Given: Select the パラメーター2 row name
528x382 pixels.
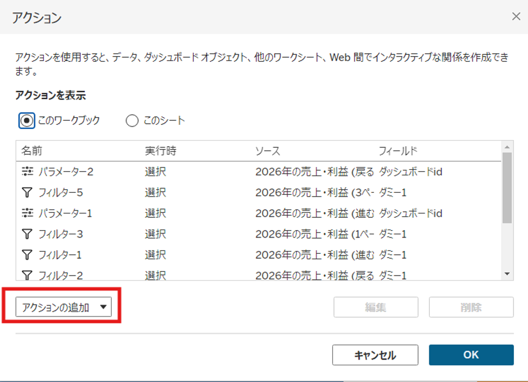Looking at the screenshot, I should [66, 171].
